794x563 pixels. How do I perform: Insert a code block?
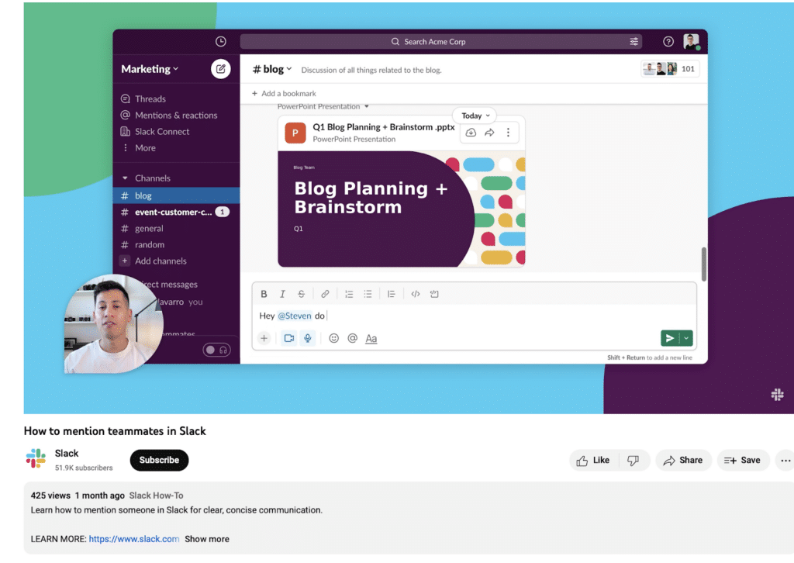pyautogui.click(x=434, y=294)
